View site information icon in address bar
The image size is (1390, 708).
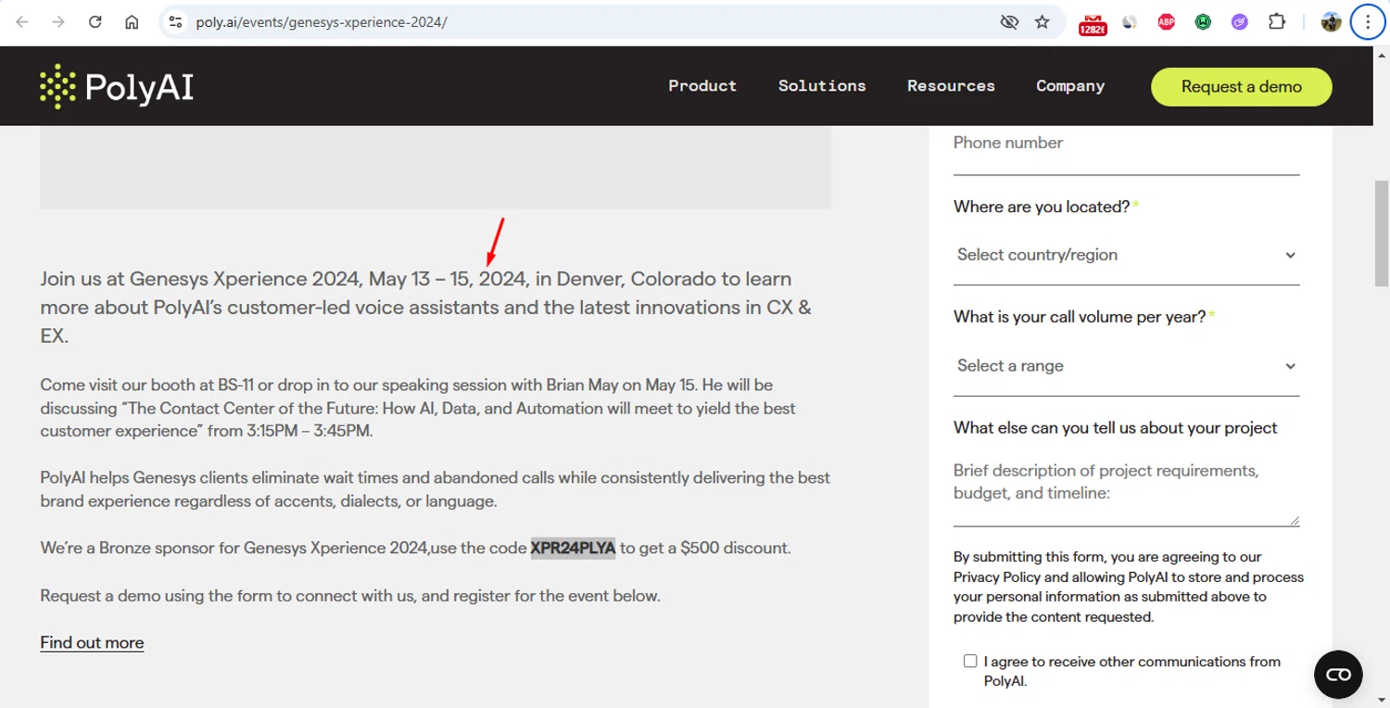[175, 22]
